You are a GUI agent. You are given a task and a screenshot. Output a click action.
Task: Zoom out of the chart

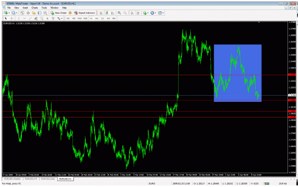point(125,13)
